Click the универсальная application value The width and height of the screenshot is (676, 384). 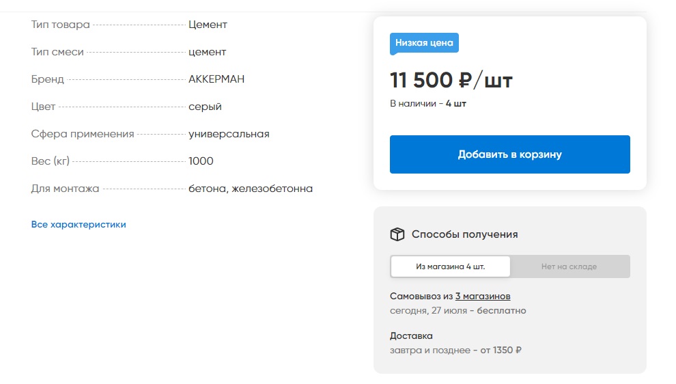pos(229,134)
